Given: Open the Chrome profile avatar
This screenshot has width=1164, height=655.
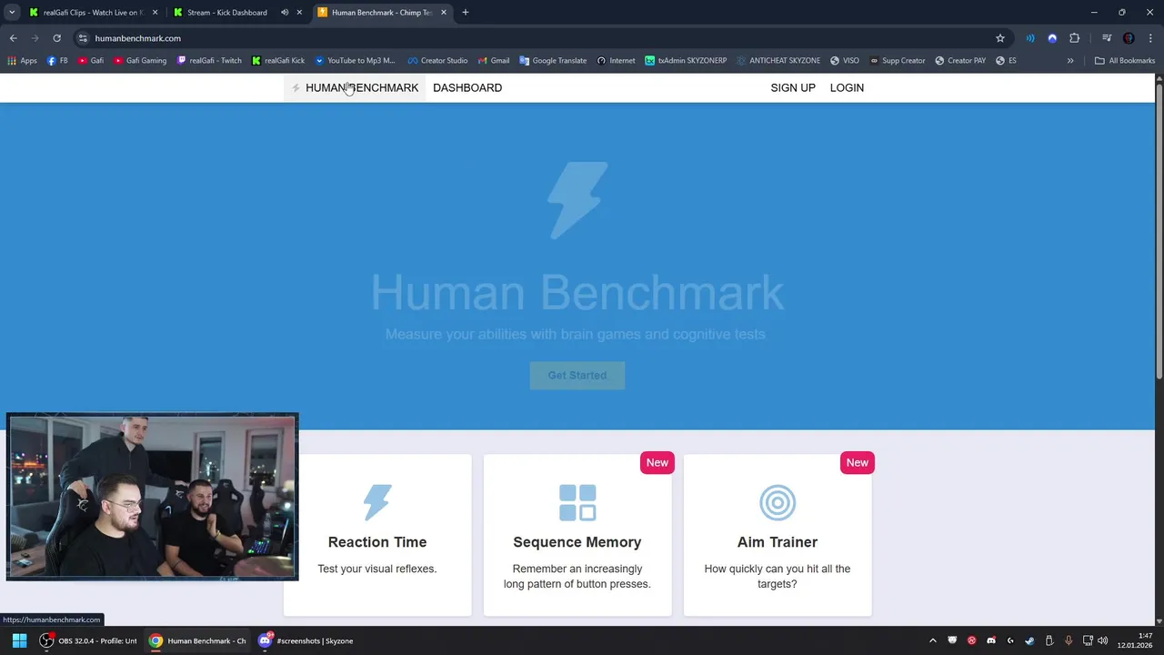Looking at the screenshot, I should (x=1129, y=38).
